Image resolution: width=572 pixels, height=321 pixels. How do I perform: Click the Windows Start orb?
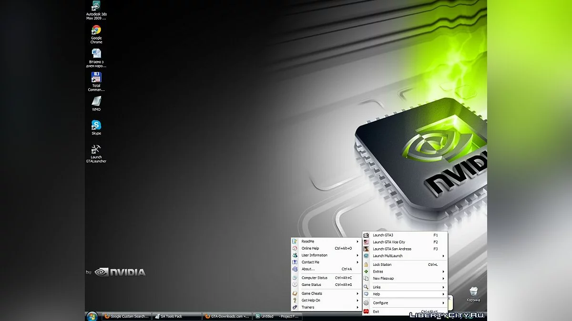coord(92,316)
